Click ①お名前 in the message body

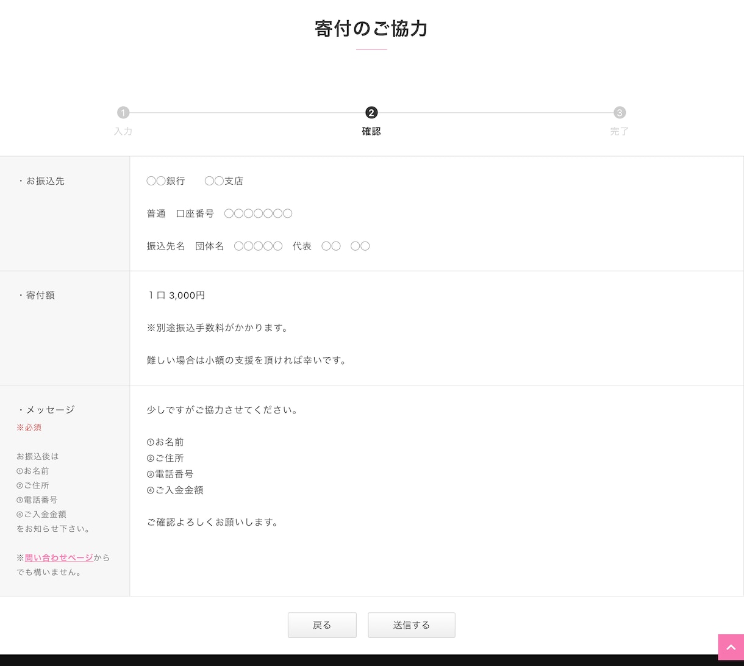[165, 442]
